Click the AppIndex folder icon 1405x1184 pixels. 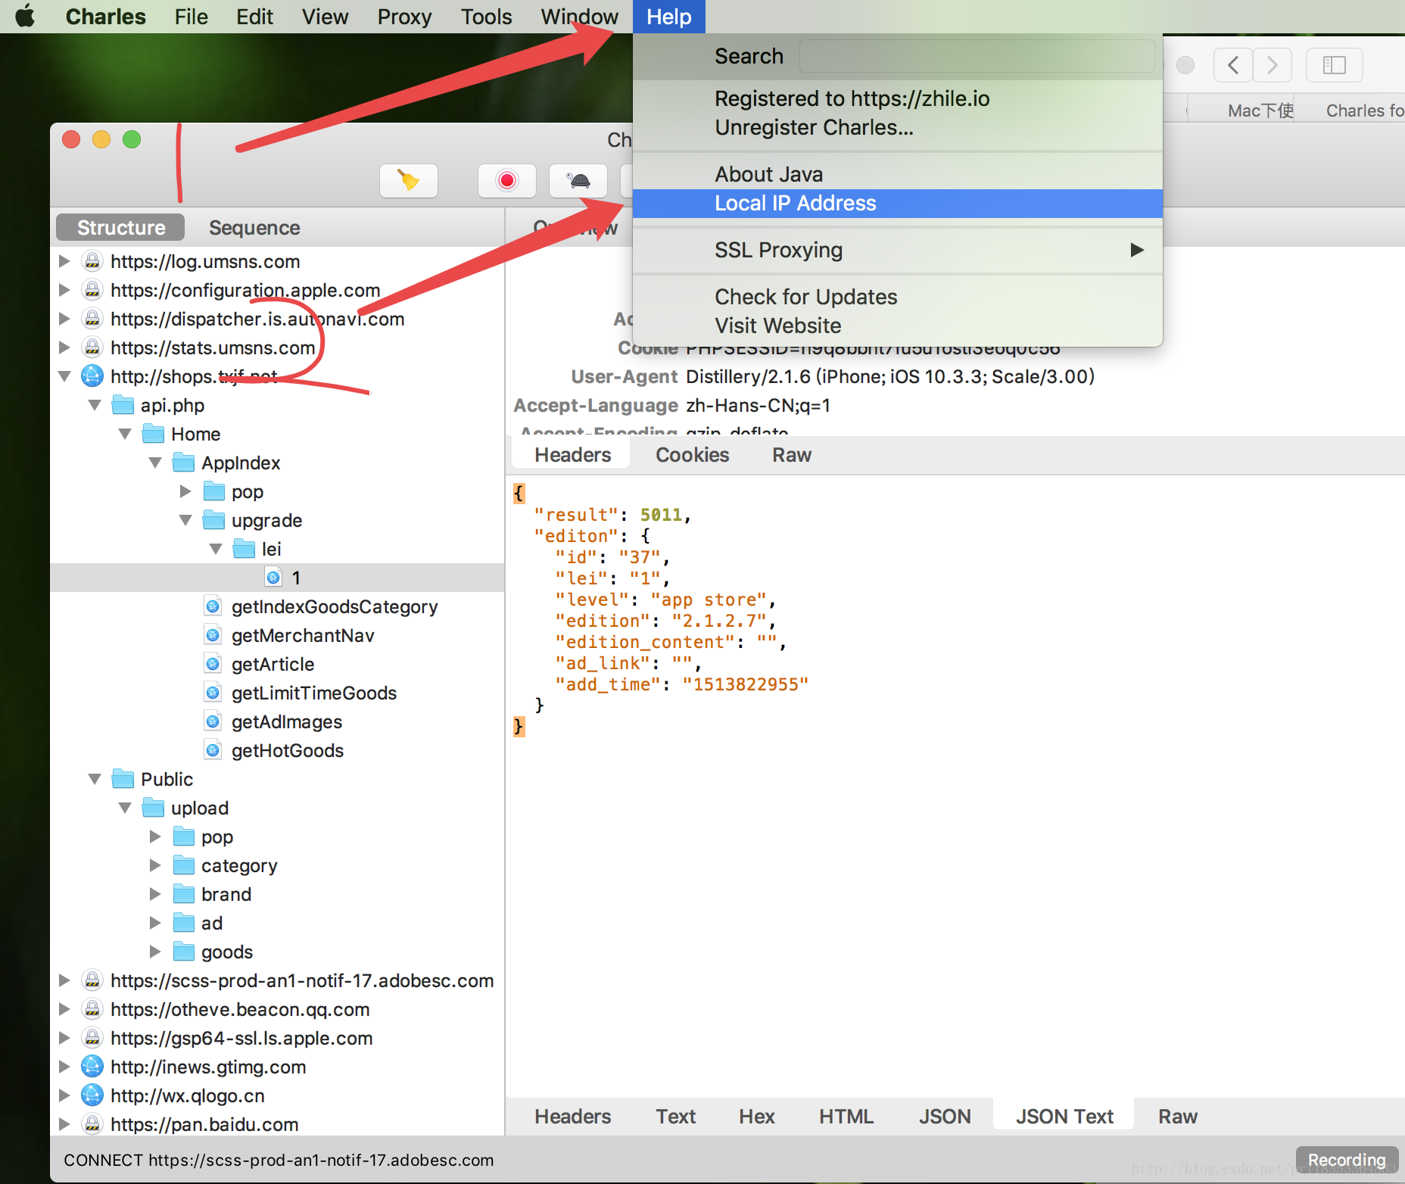(183, 463)
